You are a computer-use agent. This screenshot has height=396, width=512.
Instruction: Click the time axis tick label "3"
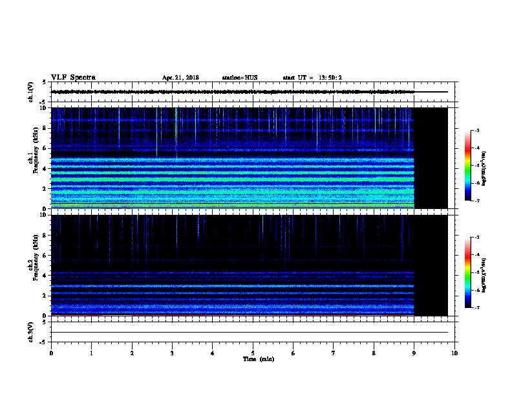point(172,353)
